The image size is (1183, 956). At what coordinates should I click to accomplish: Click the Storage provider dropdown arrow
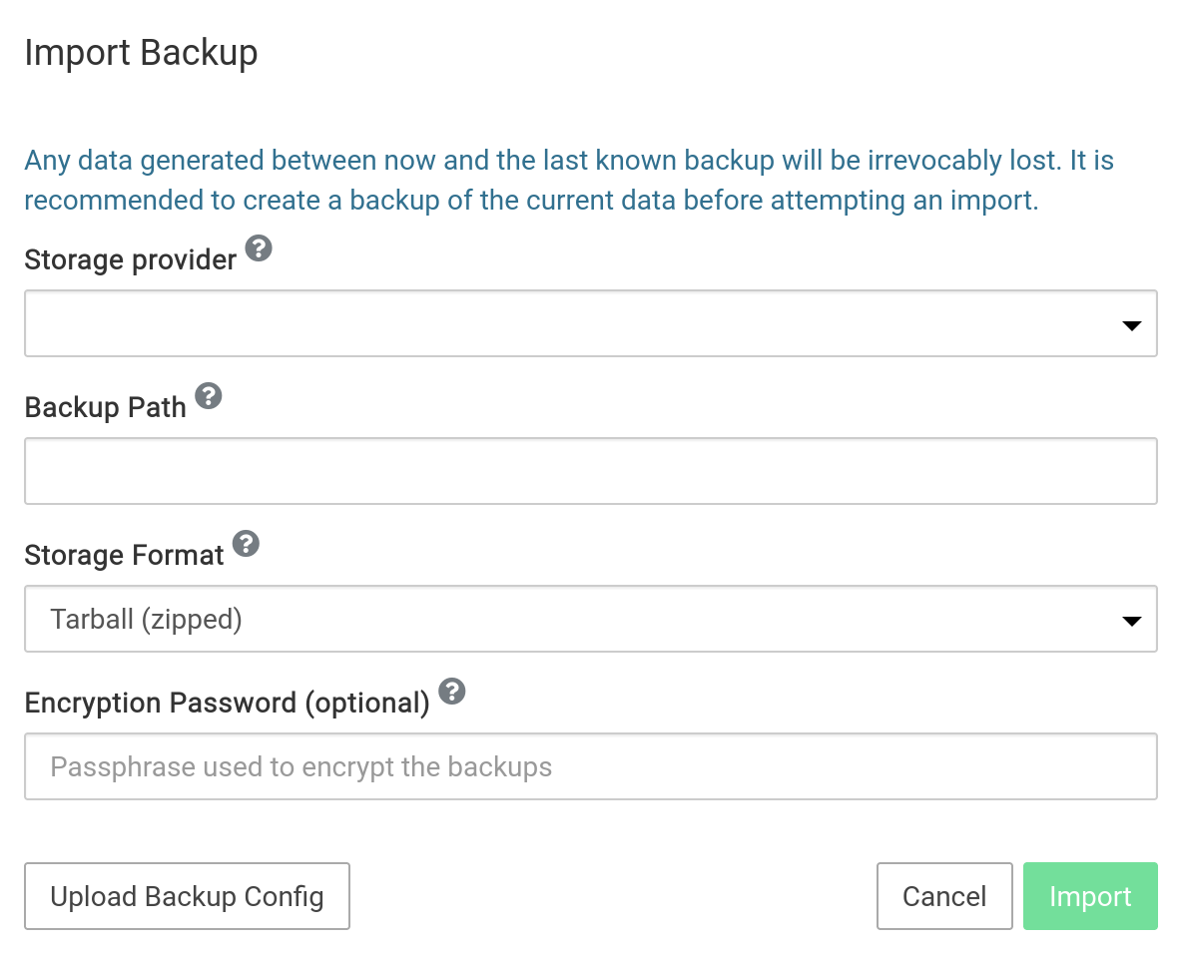(x=1131, y=325)
